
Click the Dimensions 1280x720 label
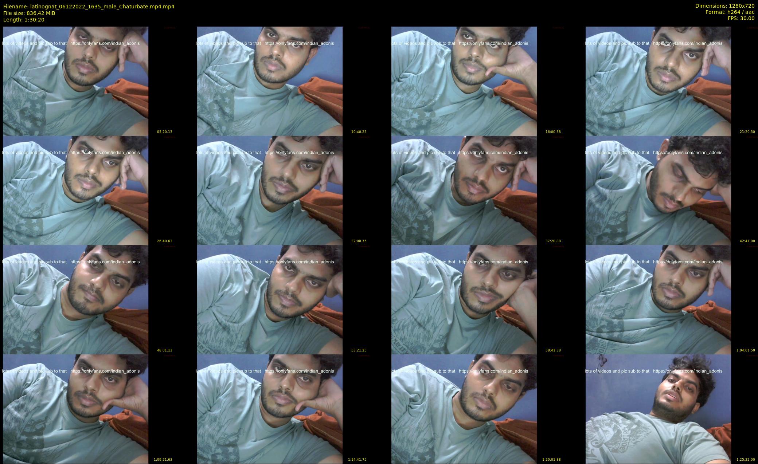(x=724, y=6)
